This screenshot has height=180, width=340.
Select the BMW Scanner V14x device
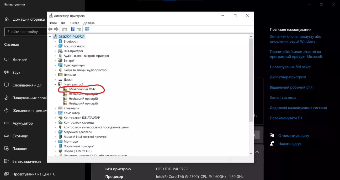coord(82,89)
